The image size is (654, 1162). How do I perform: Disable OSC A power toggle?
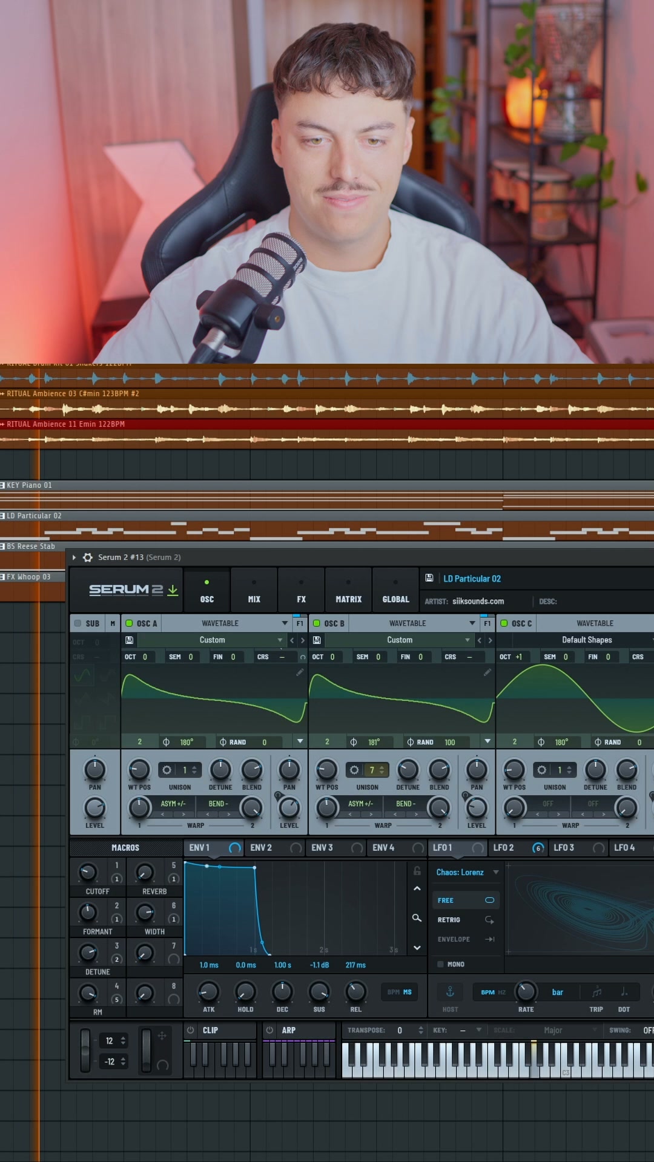pyautogui.click(x=129, y=623)
